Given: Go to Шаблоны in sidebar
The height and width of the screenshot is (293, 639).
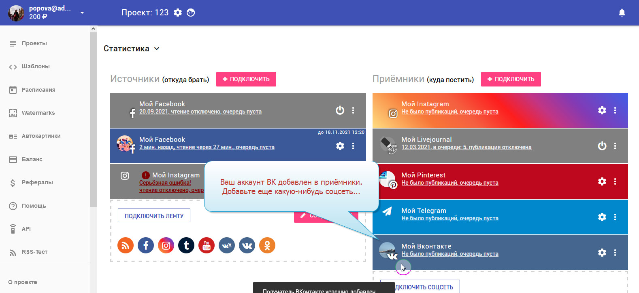Looking at the screenshot, I should click(x=36, y=66).
